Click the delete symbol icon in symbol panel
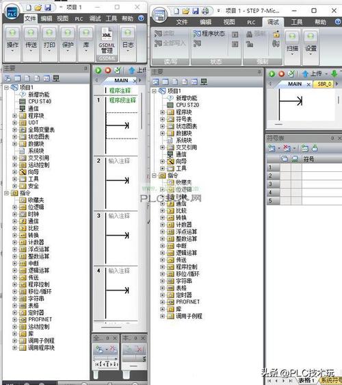Image resolution: width=342 pixels, height=385 pixels. pos(287,148)
